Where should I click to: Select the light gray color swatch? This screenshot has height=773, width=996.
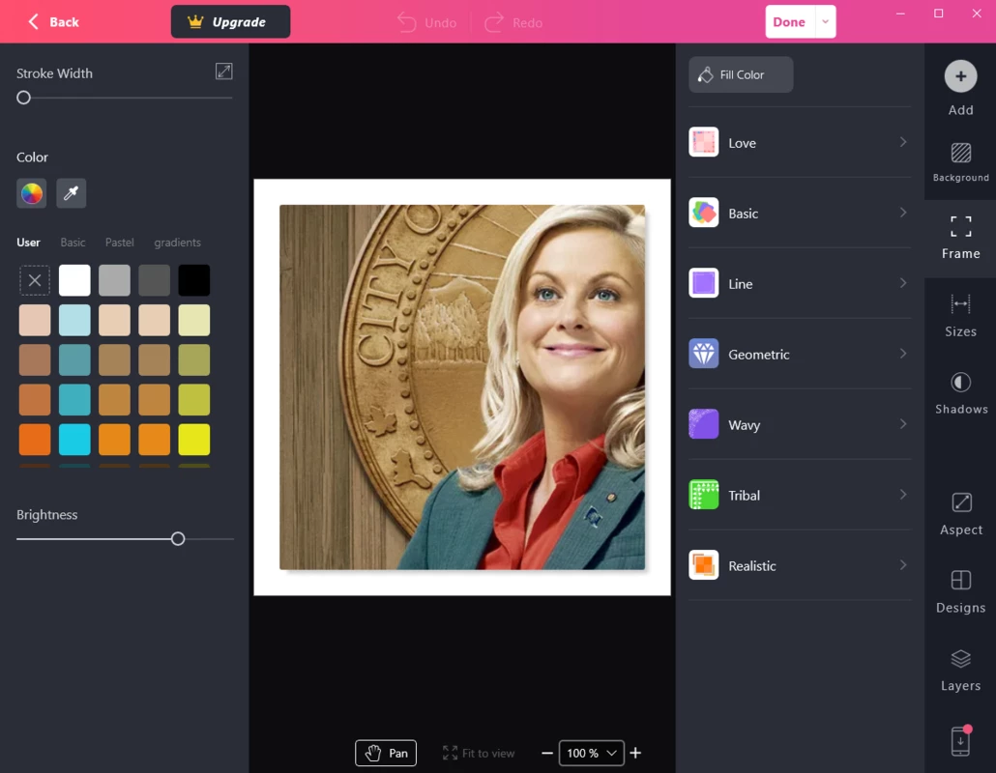click(x=114, y=280)
